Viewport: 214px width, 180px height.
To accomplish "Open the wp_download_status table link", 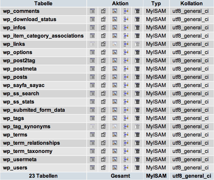I will (30, 19).
